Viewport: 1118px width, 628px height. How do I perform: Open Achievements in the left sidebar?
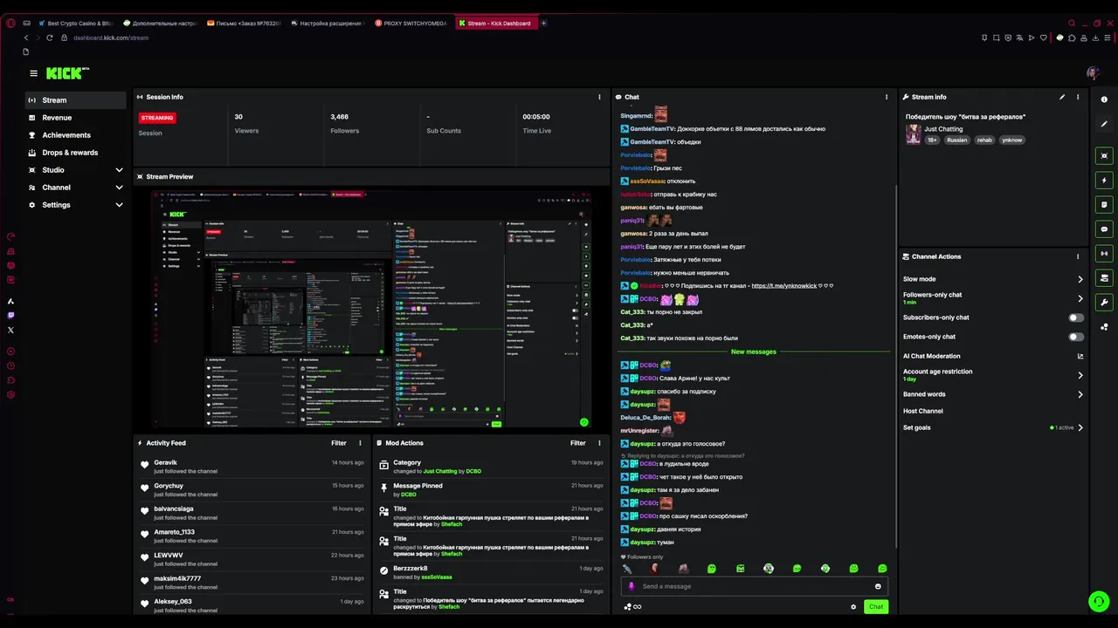click(76, 135)
